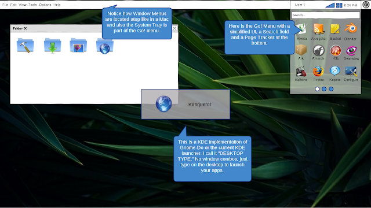The image size is (371, 208).
Task: Select the white active page tracker dot
Action: 317,89
